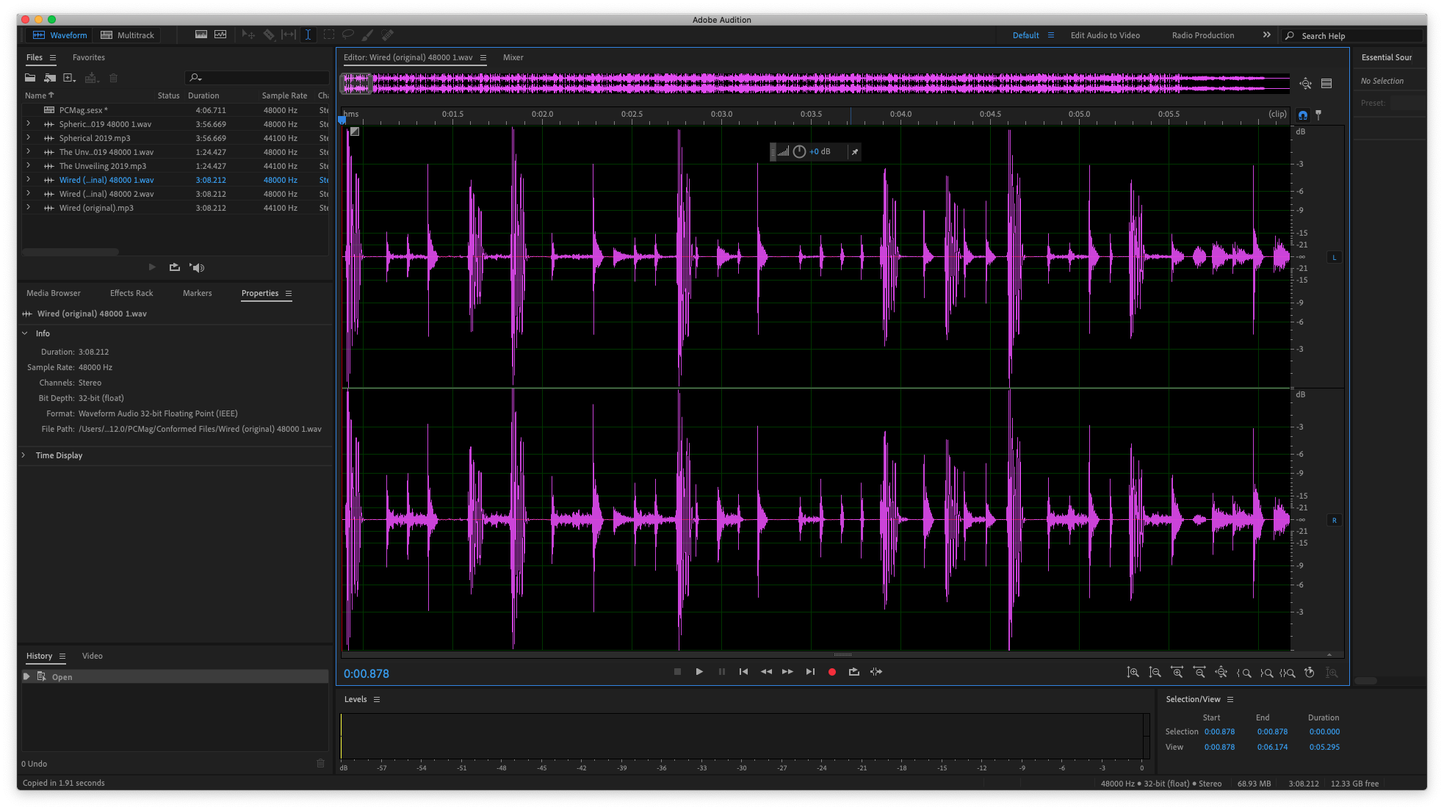Toggle the marker pin icon on ruler
Viewport: 1444px width, 810px height.
[x=1318, y=115]
